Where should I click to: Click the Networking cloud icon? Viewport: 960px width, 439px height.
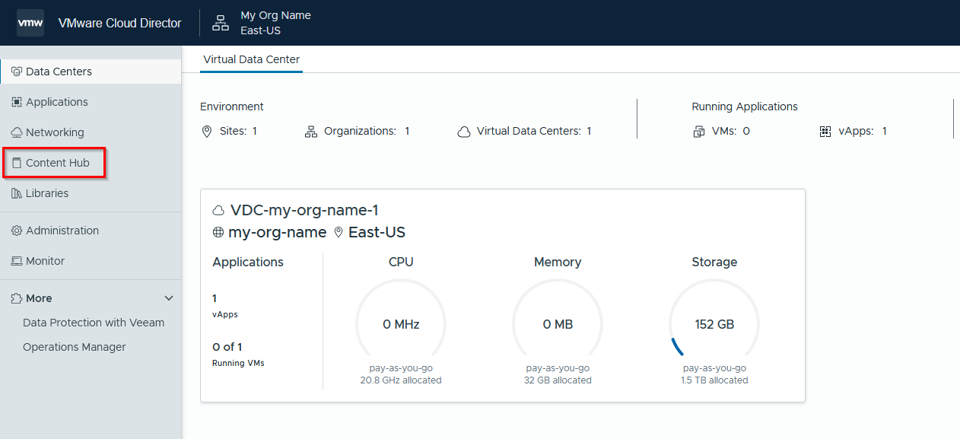pyautogui.click(x=17, y=132)
